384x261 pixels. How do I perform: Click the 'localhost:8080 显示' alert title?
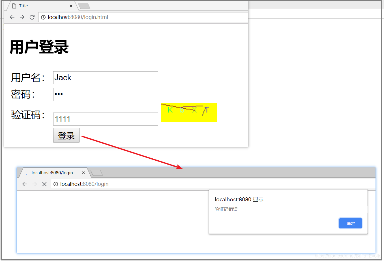click(x=239, y=199)
